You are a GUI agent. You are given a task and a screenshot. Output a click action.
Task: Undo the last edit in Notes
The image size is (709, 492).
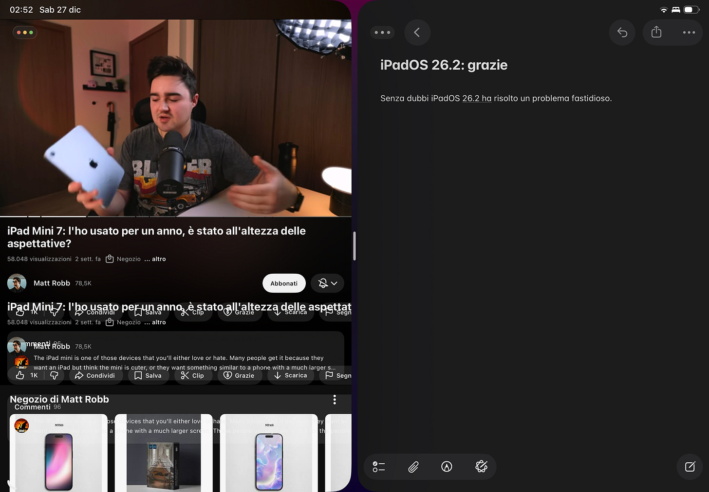(622, 32)
